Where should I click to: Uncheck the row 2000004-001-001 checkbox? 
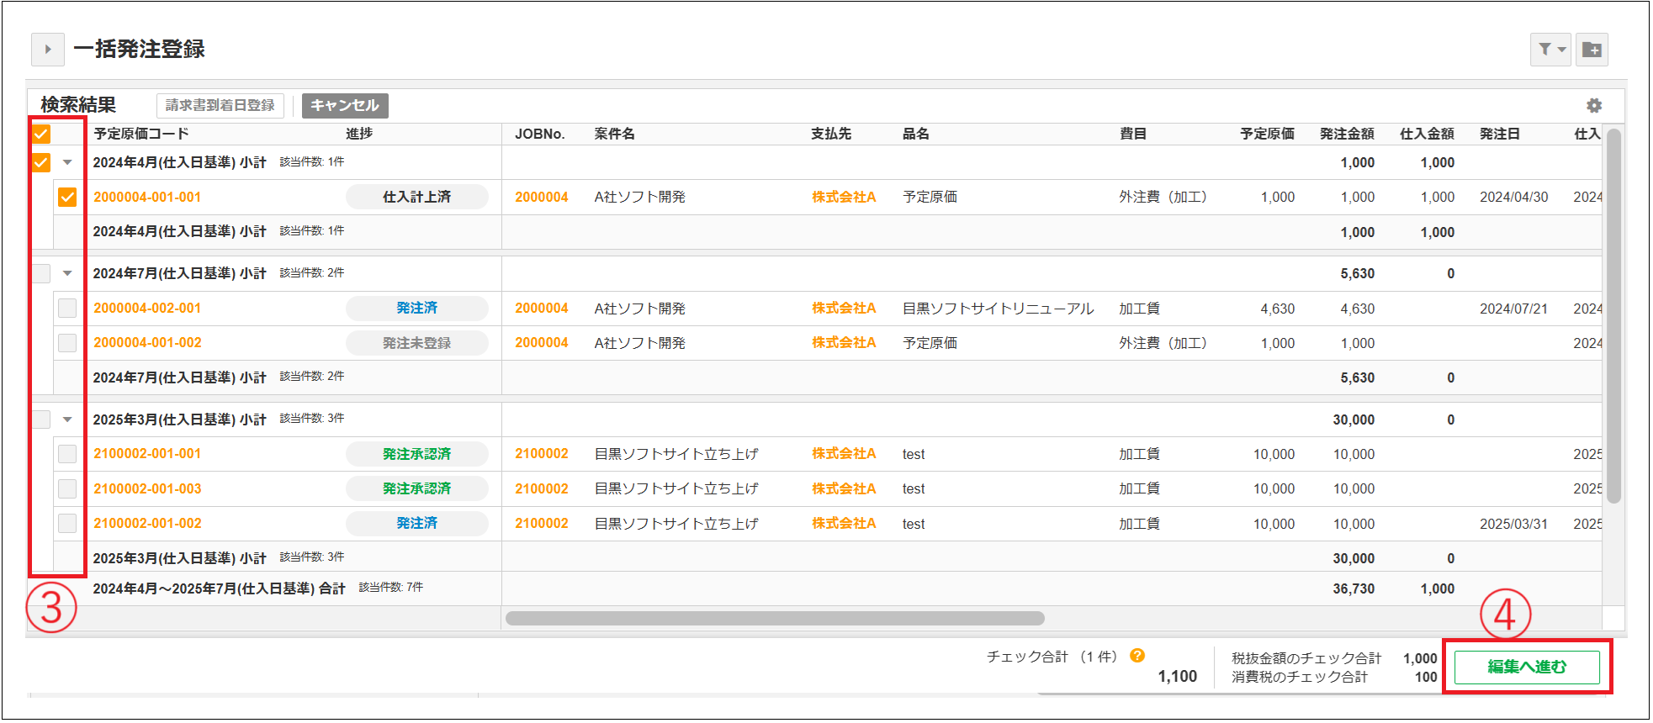(x=67, y=197)
